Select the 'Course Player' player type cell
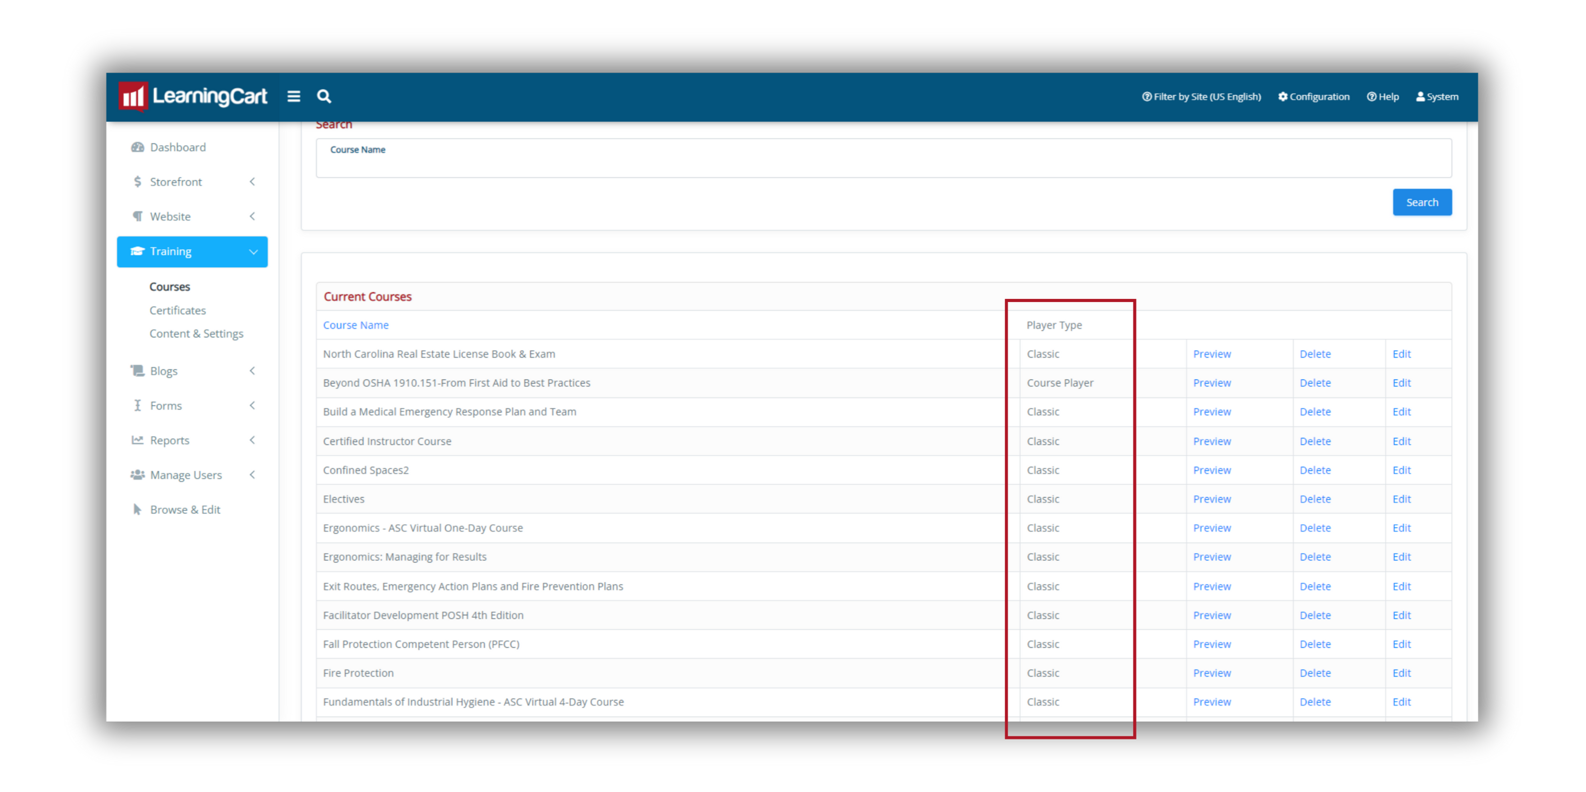This screenshot has height=792, width=1586. (1060, 382)
